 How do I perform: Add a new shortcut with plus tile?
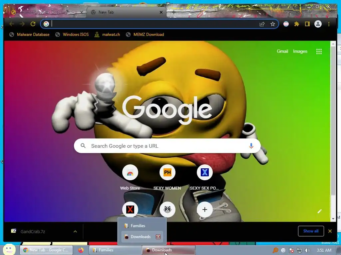click(205, 210)
